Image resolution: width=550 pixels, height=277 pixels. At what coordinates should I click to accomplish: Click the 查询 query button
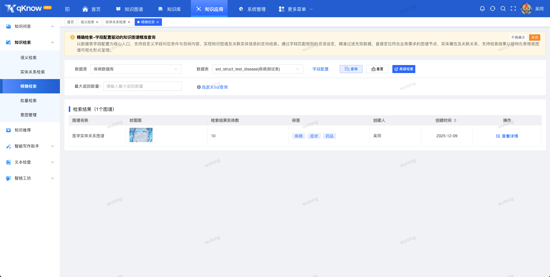pos(351,69)
